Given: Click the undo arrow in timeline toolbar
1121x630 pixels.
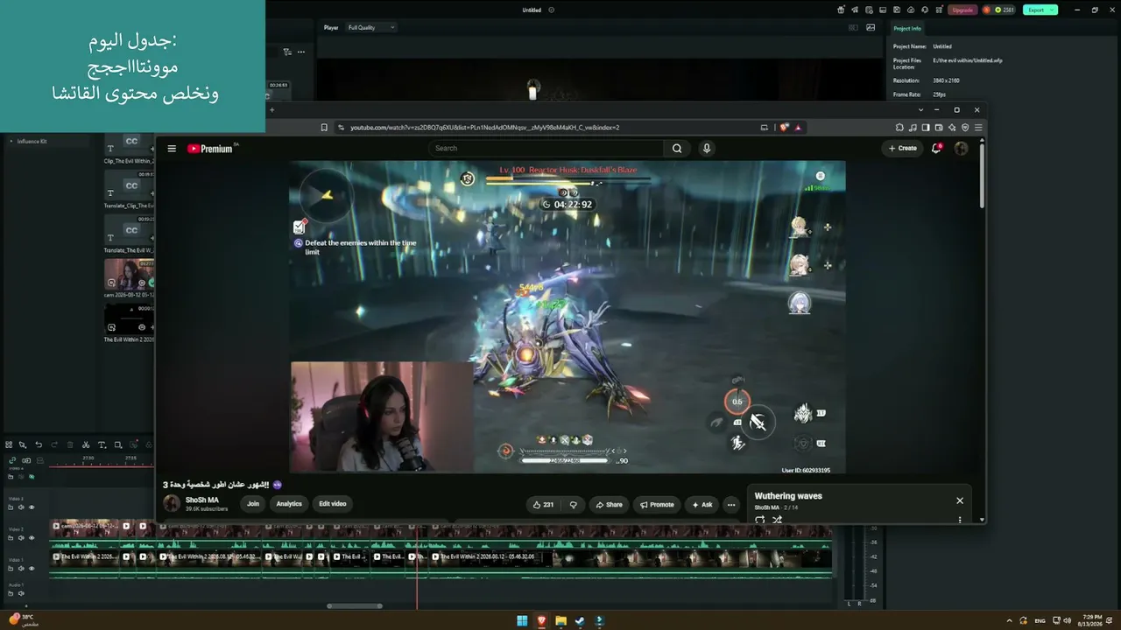Looking at the screenshot, I should point(39,444).
